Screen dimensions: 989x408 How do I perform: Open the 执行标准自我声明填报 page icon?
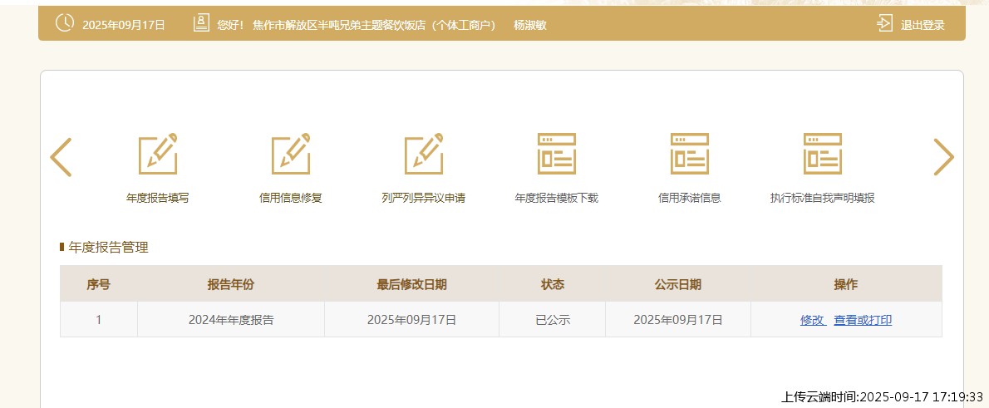click(x=823, y=154)
